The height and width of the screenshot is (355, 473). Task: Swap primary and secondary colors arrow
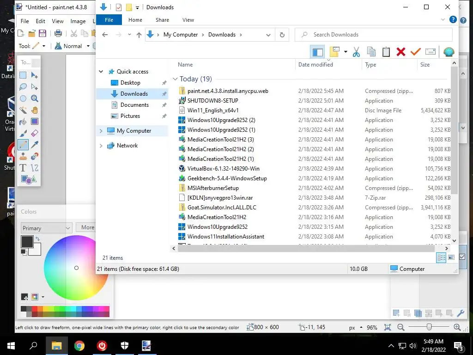[38, 239]
